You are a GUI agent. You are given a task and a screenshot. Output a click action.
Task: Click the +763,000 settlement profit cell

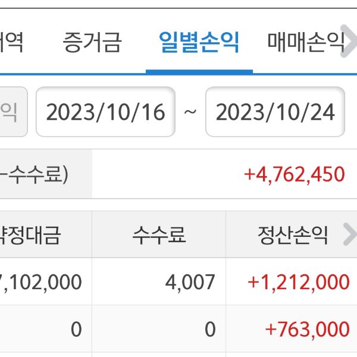[x=307, y=329]
